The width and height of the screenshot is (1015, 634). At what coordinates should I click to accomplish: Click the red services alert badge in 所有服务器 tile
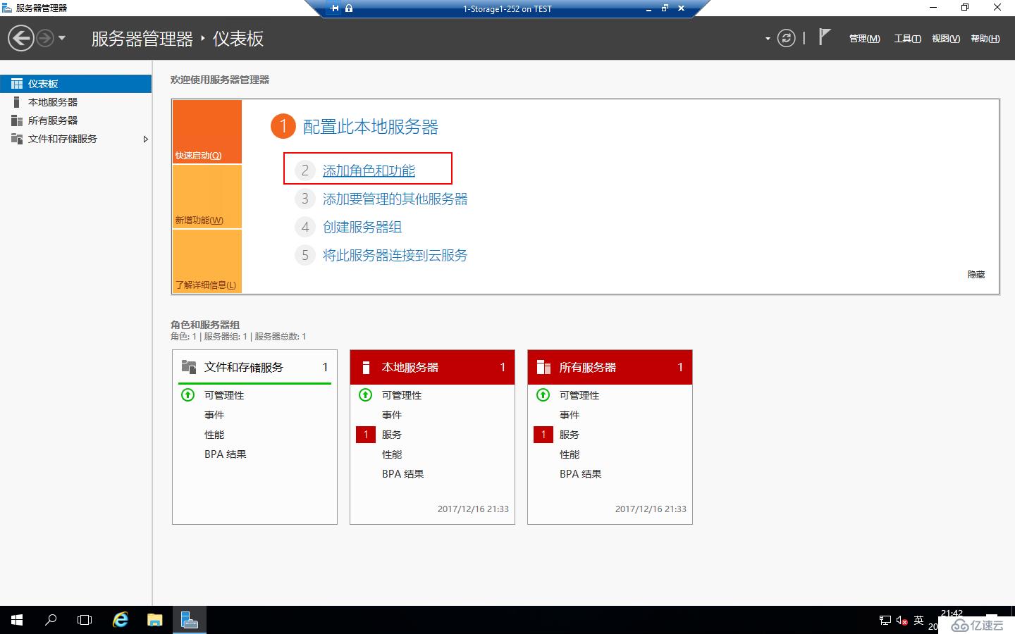543,435
